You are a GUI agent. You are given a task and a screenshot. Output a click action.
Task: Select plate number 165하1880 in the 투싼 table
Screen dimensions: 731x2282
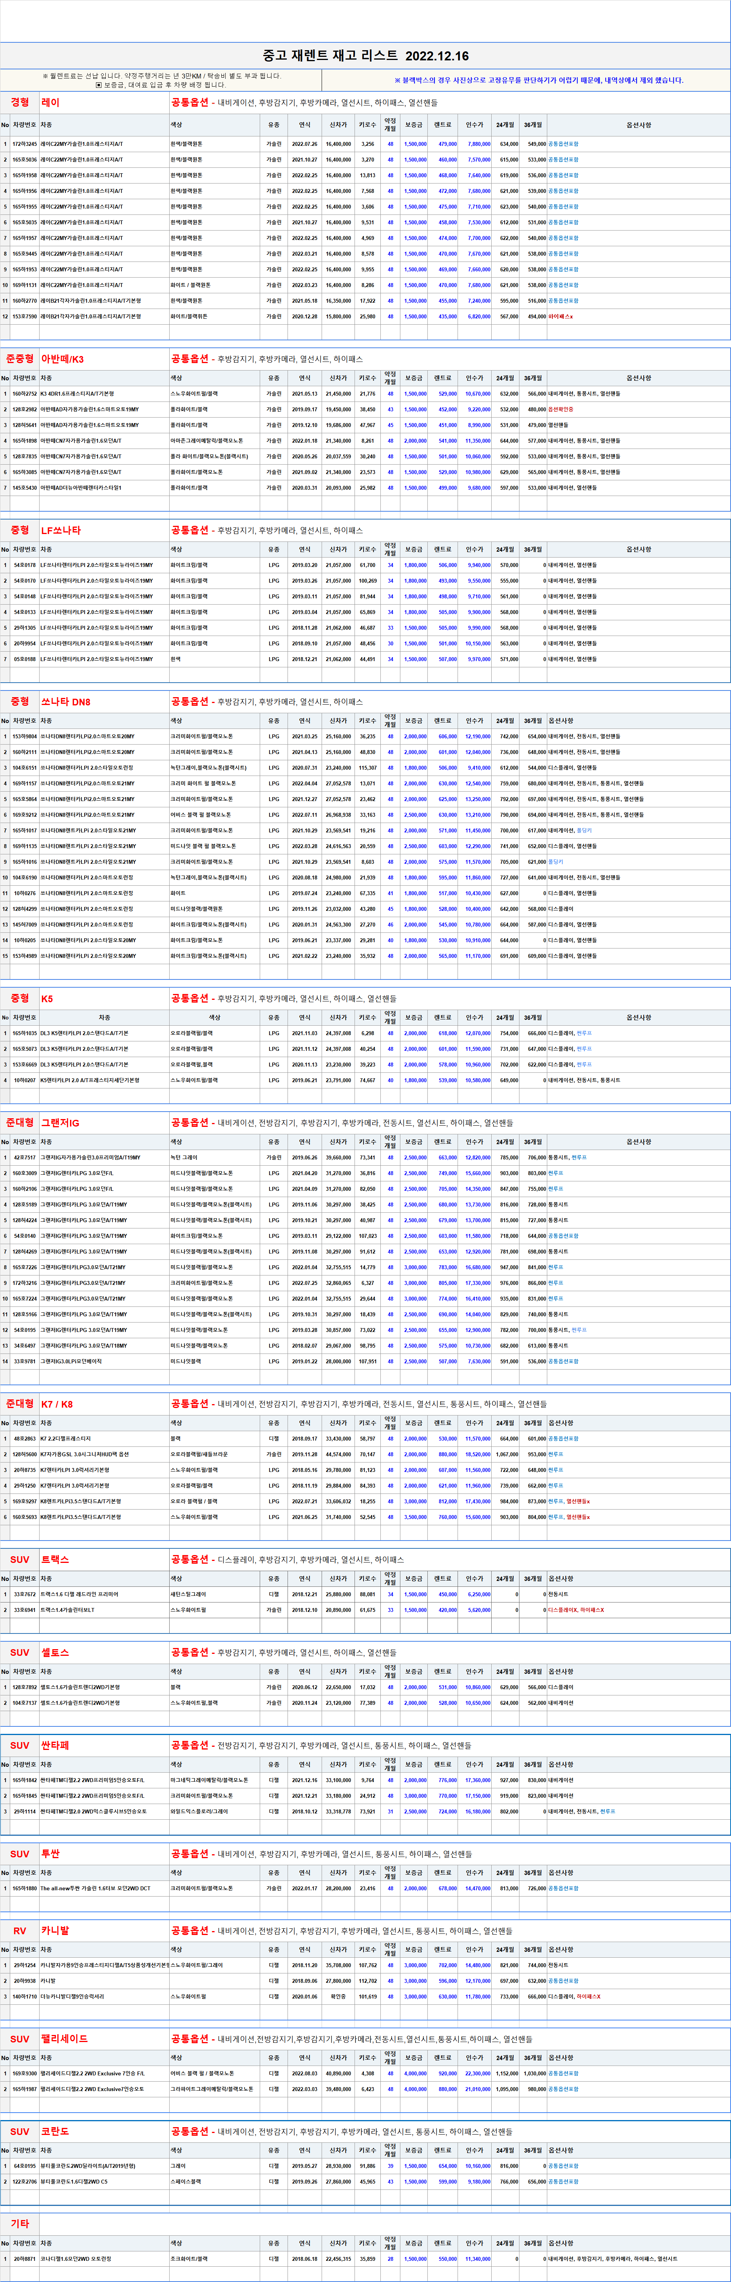25,1889
